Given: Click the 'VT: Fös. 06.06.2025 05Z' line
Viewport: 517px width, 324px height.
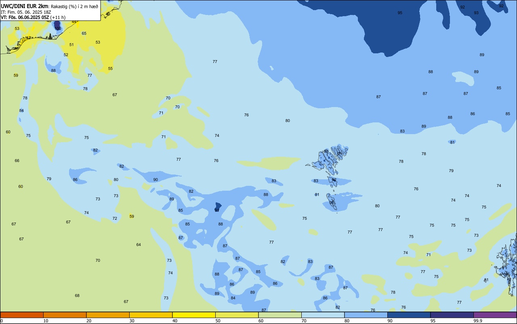Looking at the screenshot, I should point(25,17).
